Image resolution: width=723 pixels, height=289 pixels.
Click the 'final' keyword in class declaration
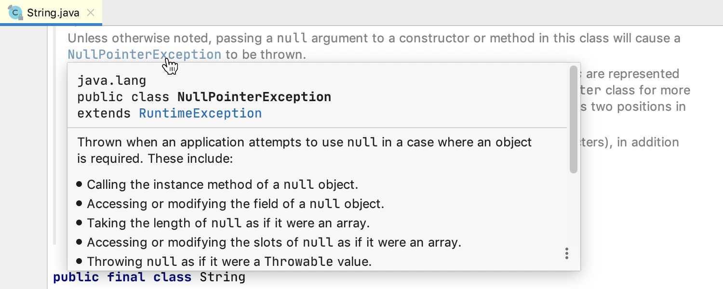tap(126, 277)
